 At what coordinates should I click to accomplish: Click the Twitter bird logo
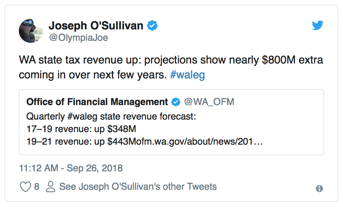(317, 25)
